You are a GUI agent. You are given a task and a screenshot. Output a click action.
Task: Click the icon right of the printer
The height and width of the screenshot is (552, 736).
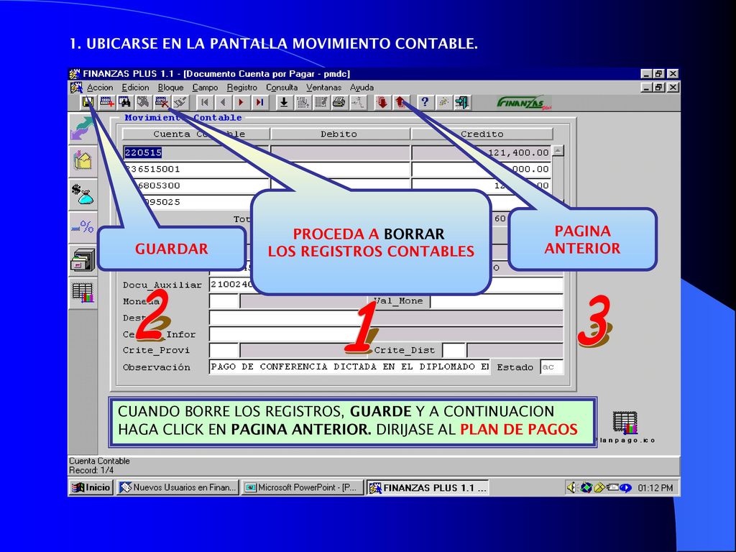(x=358, y=102)
